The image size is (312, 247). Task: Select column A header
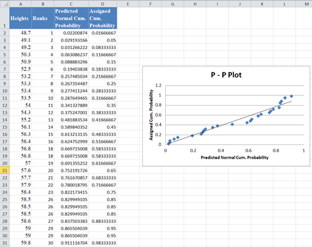point(20,4)
